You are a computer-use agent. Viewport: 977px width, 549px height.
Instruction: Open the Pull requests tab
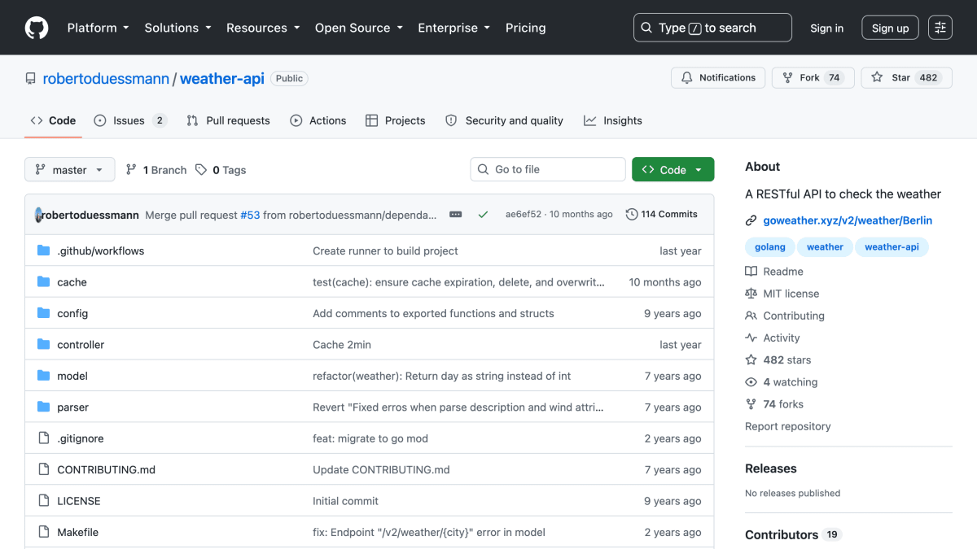tap(228, 120)
